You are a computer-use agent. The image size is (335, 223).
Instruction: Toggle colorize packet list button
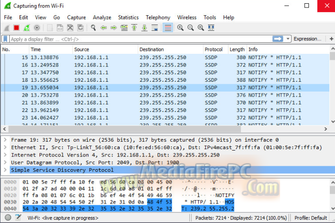(167, 28)
